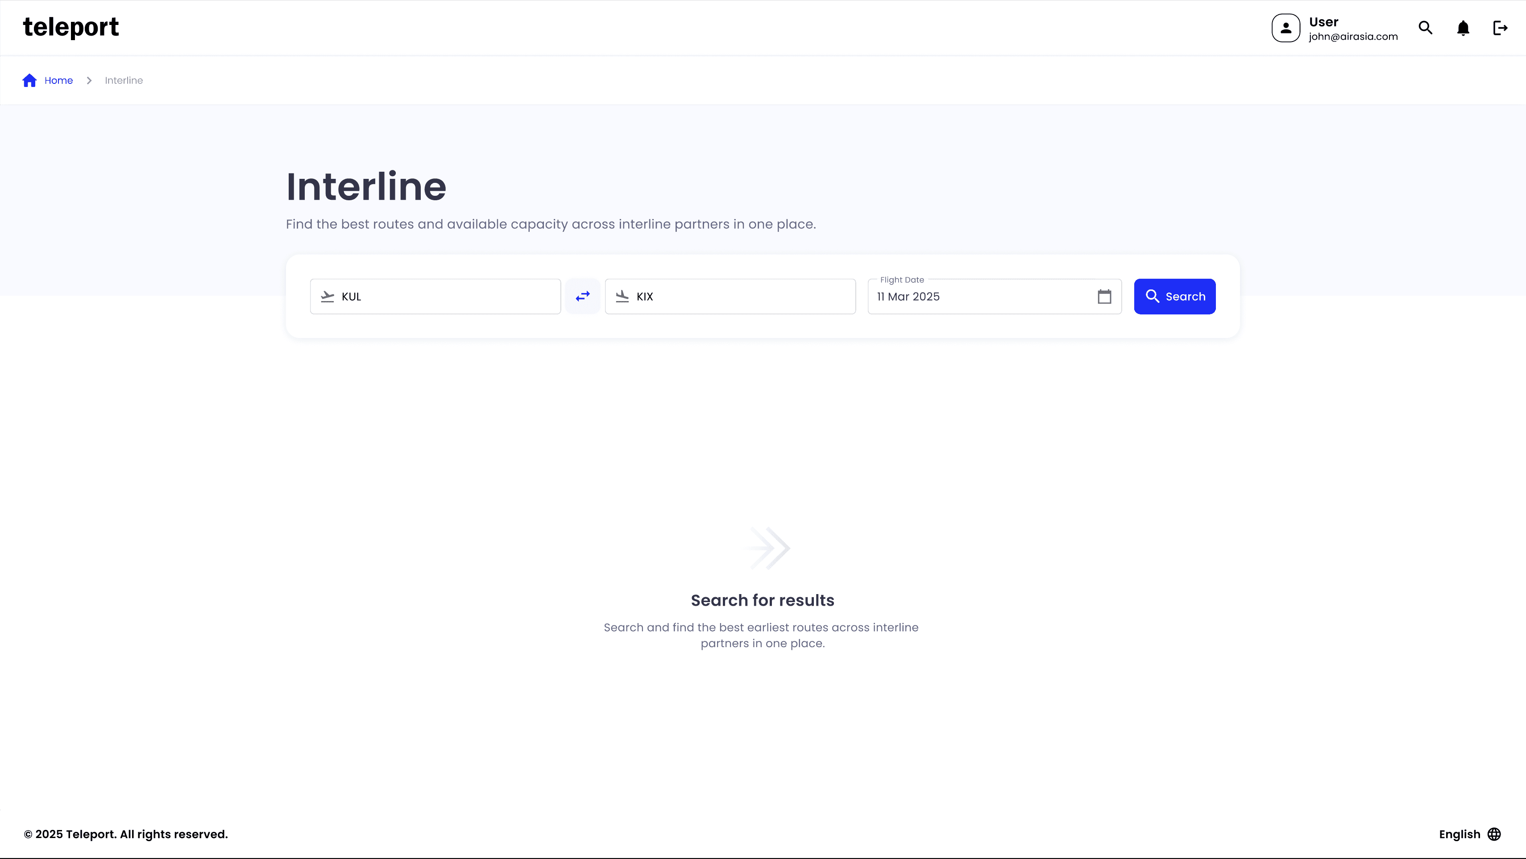Screen dimensions: 1526x859
Task: Click the teleport logo
Action: 70,27
